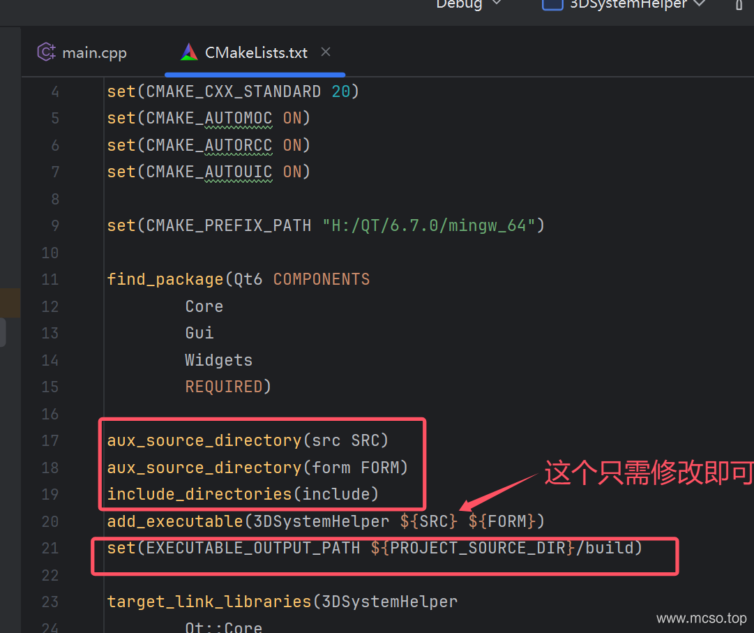Screen dimensions: 754x633
Task: Click Widgets on line 14
Action: (219, 360)
